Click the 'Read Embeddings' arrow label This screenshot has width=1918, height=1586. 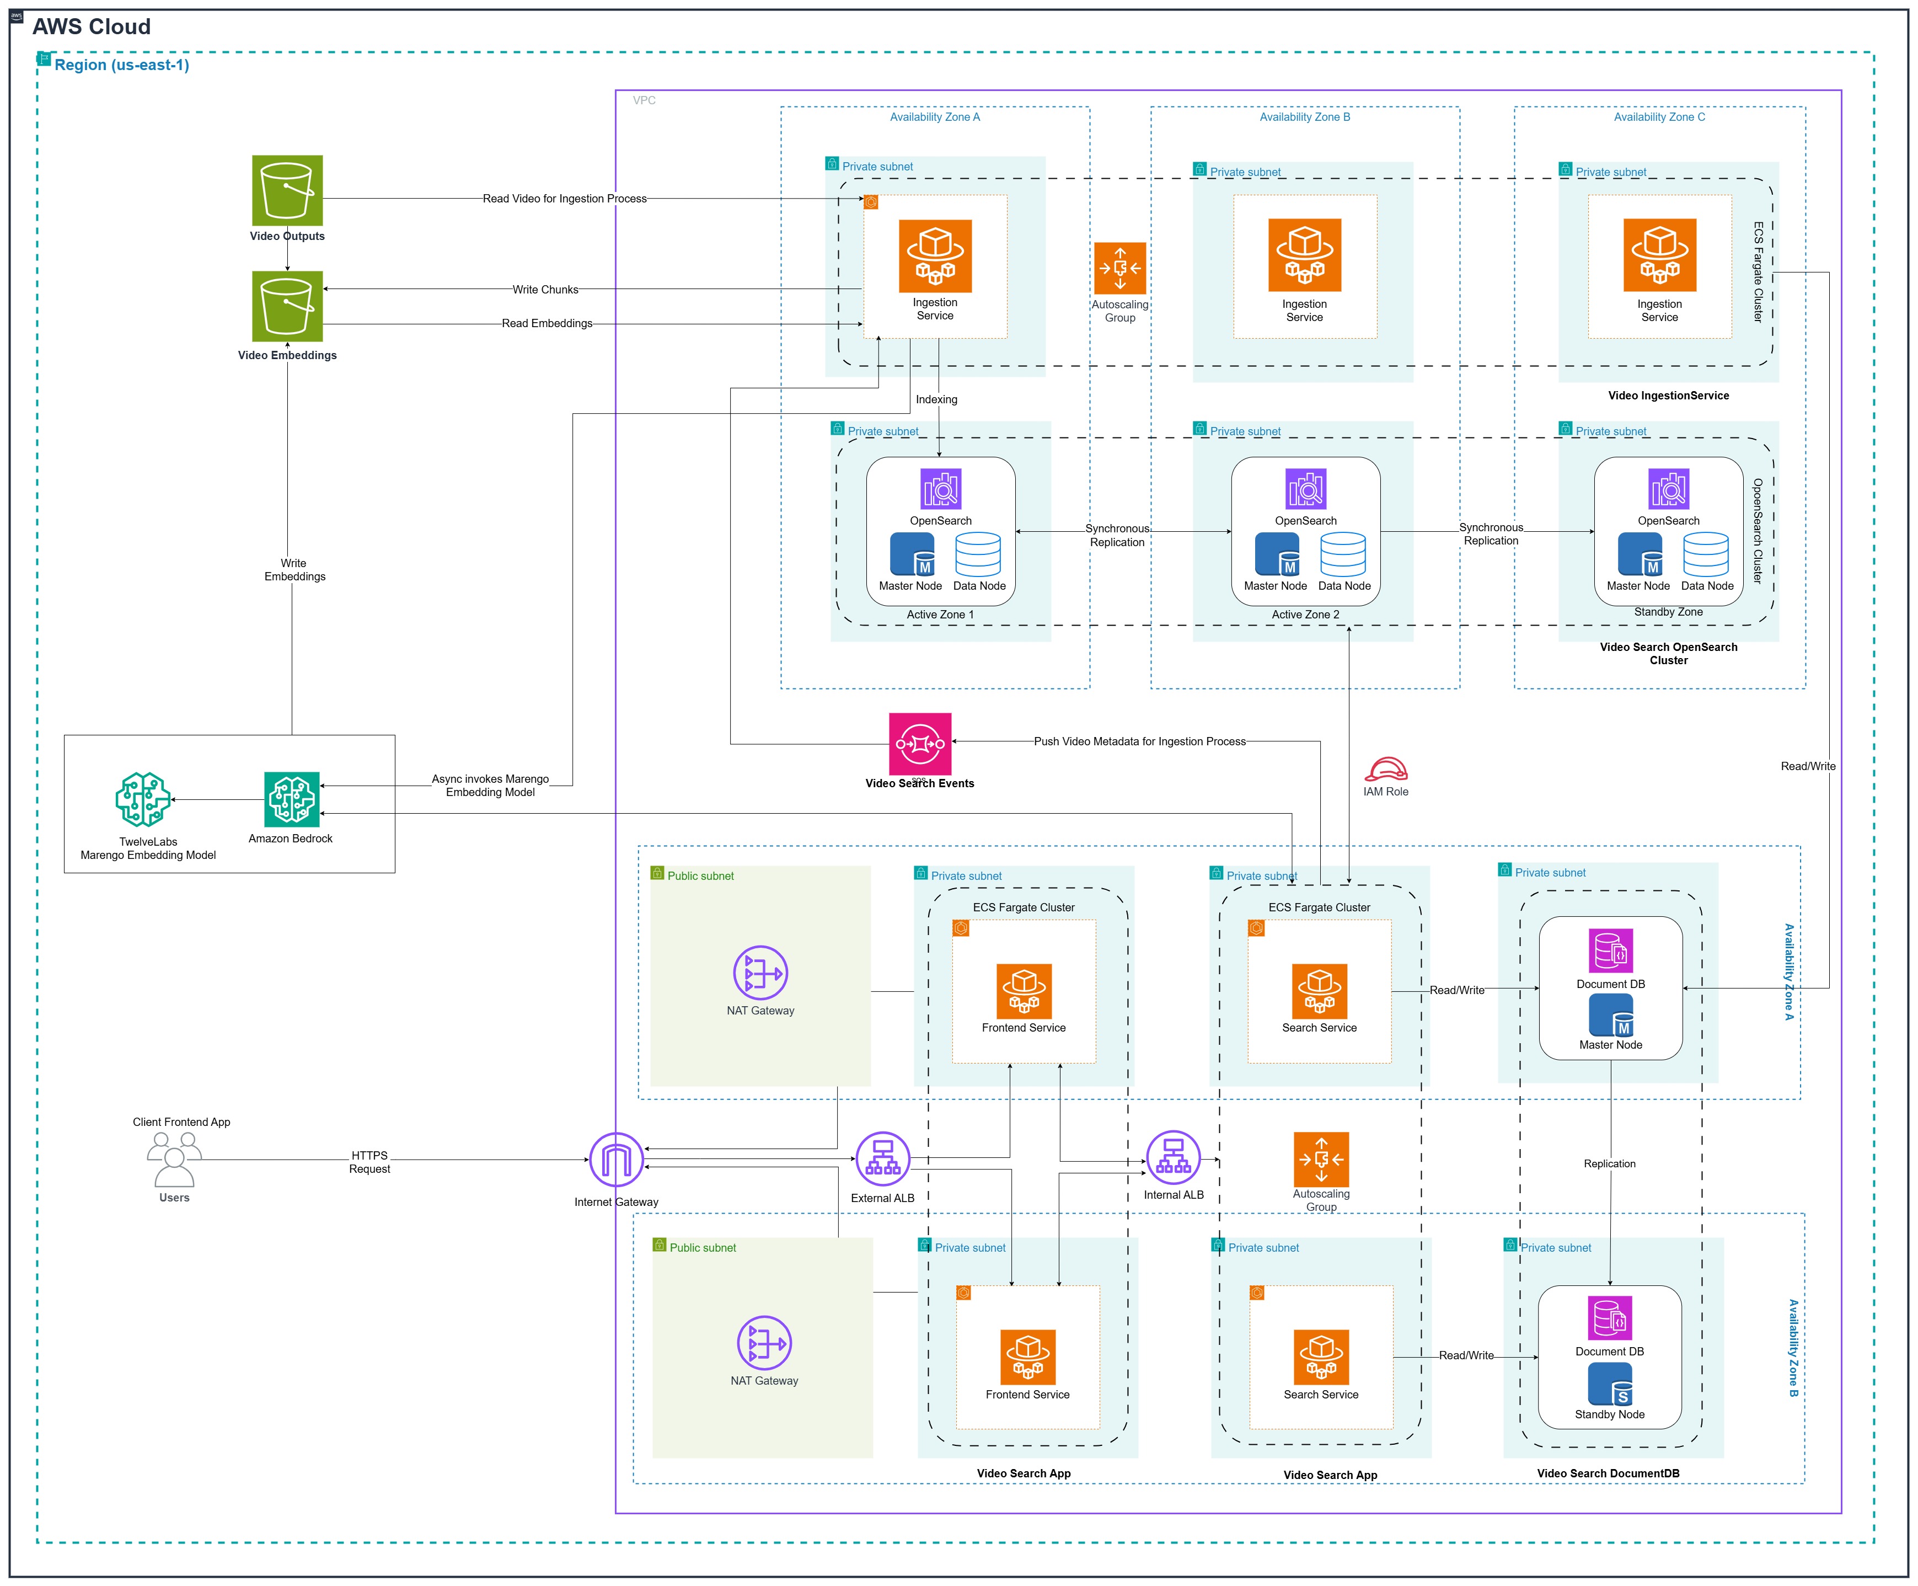click(x=547, y=323)
